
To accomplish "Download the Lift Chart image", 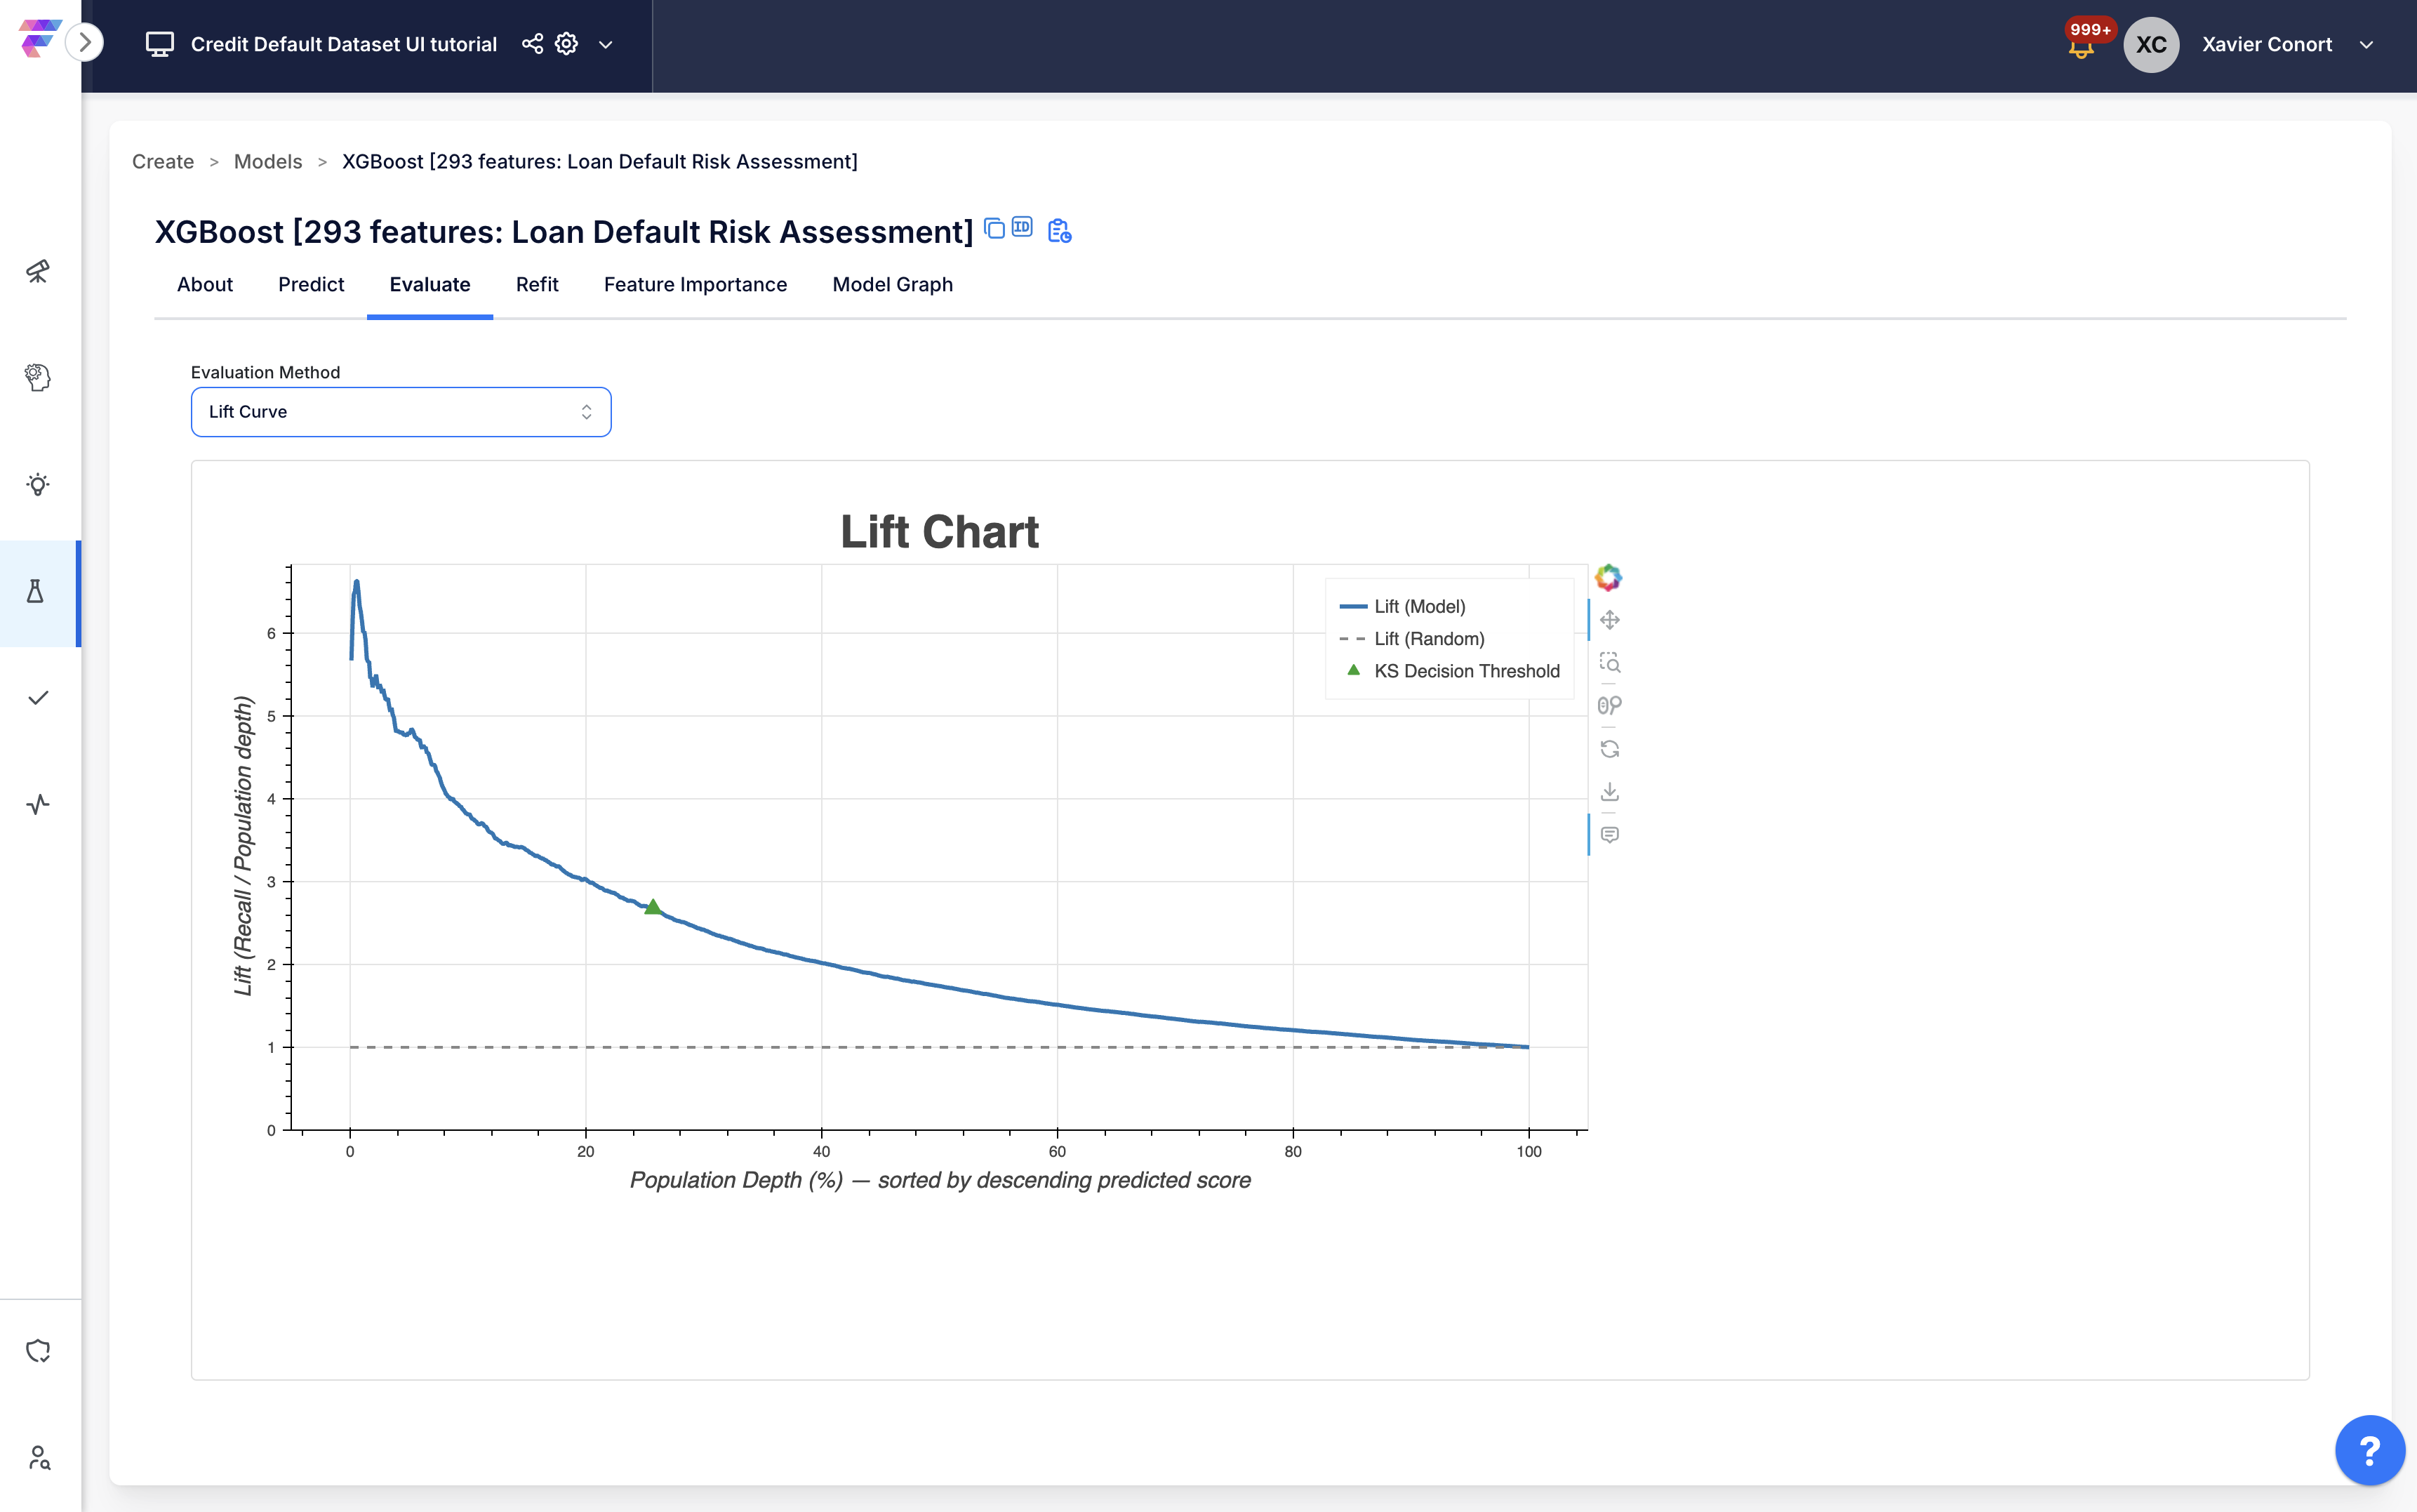I will tap(1609, 792).
